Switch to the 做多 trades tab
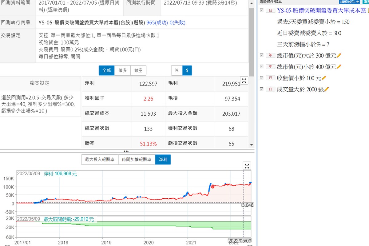Screen dimensions: 369x246 (x=122, y=70)
